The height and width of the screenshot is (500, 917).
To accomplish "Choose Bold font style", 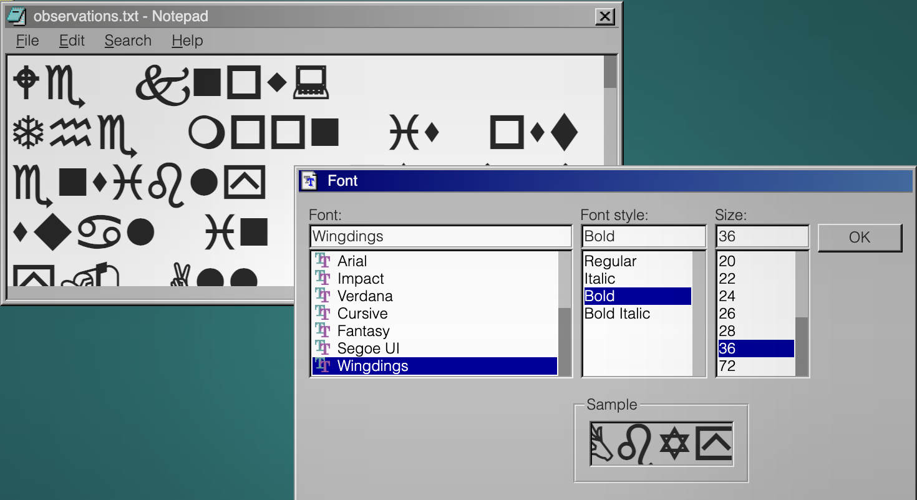I will tap(638, 296).
